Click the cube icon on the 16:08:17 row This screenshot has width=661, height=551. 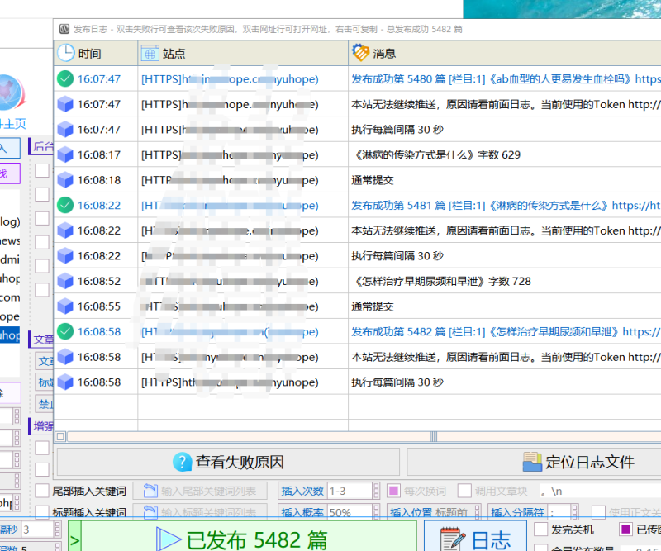point(65,154)
